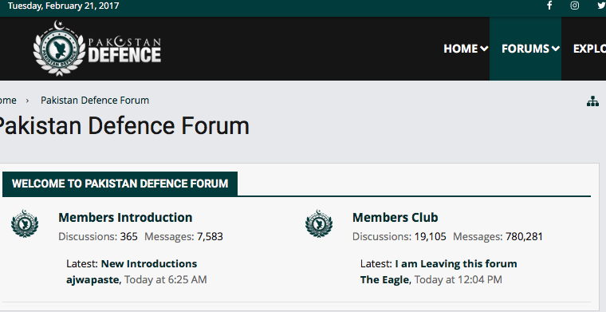Open the Instagram social icon
Viewport: 606px width, 312px height.
click(x=575, y=6)
